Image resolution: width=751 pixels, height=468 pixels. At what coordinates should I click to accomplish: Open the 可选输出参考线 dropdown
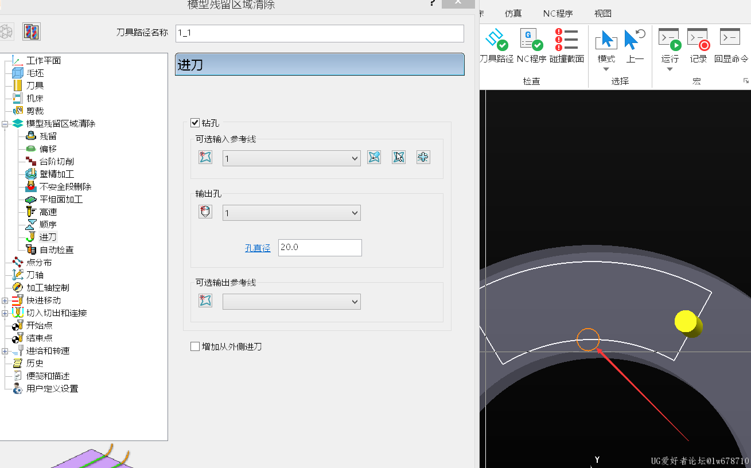coord(291,302)
